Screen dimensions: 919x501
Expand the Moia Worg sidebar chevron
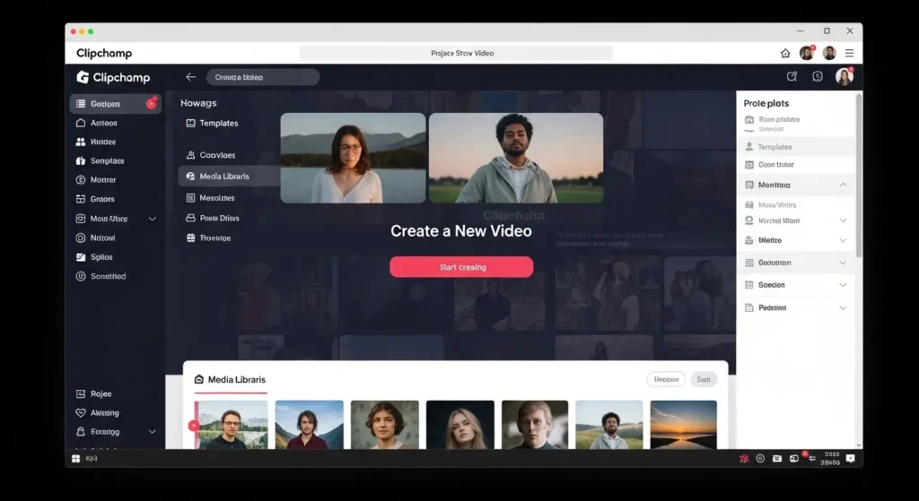tap(153, 219)
